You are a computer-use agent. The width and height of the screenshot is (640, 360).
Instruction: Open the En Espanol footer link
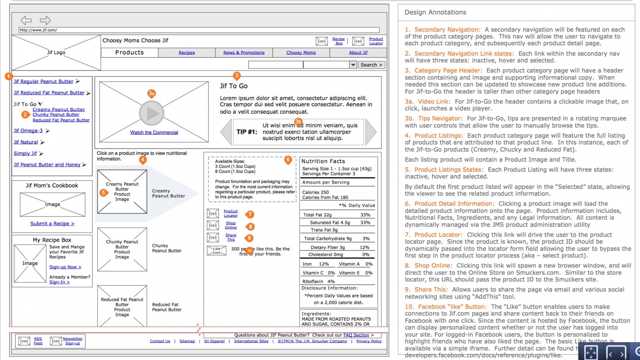pos(214,341)
